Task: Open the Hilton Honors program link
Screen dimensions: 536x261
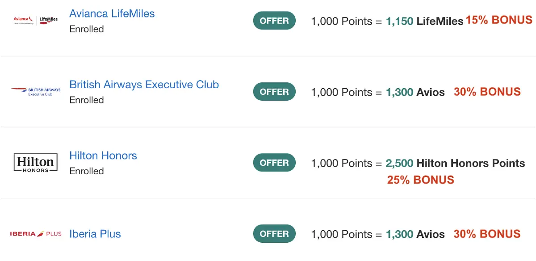Action: pyautogui.click(x=103, y=155)
